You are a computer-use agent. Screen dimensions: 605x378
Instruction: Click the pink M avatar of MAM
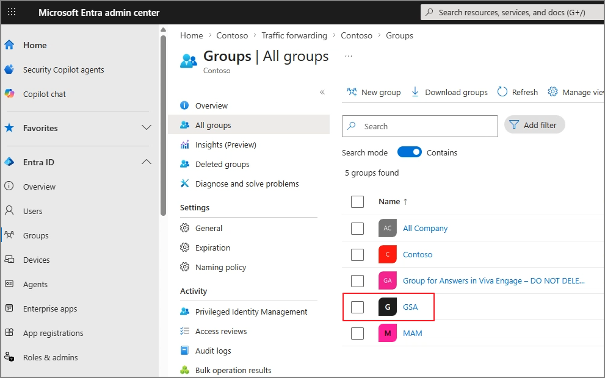tap(388, 333)
